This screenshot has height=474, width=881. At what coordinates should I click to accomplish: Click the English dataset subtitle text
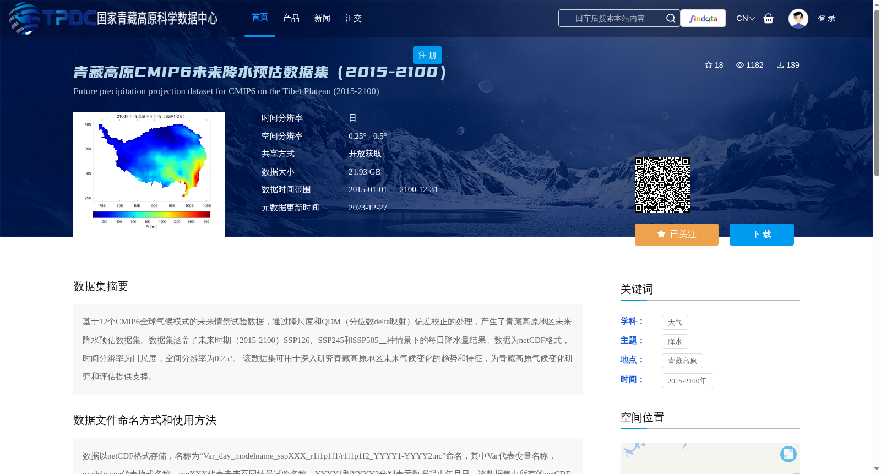tap(226, 91)
